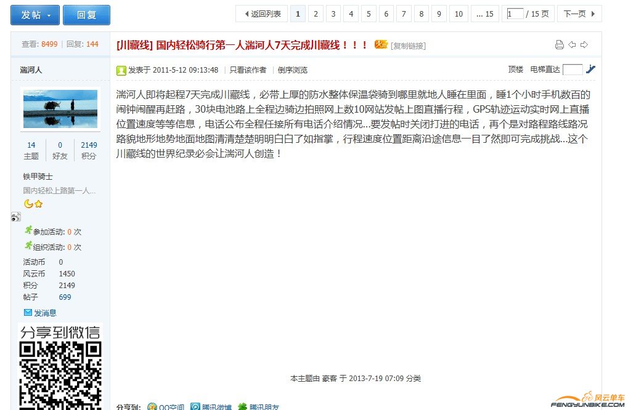Go to next thread with right arrow
This screenshot has height=410, width=628.
point(584,44)
